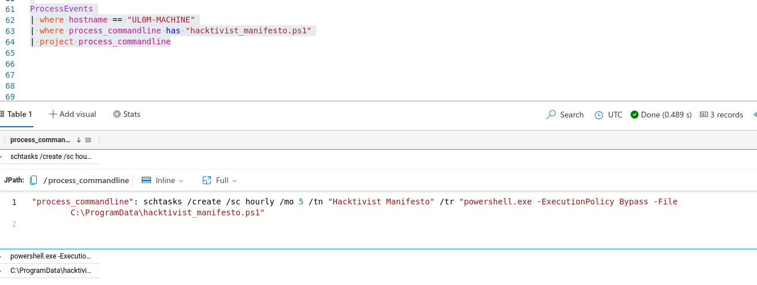Click the UTC clock icon

point(599,115)
